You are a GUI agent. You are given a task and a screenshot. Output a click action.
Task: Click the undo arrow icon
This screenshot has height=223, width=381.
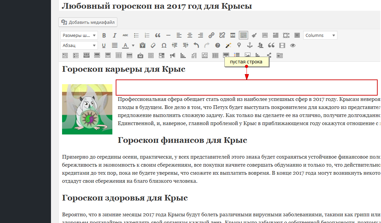point(196,45)
